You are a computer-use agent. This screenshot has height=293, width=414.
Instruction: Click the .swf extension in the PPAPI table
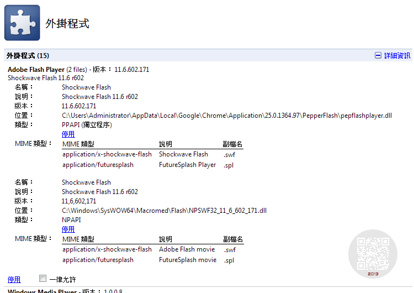pos(229,155)
